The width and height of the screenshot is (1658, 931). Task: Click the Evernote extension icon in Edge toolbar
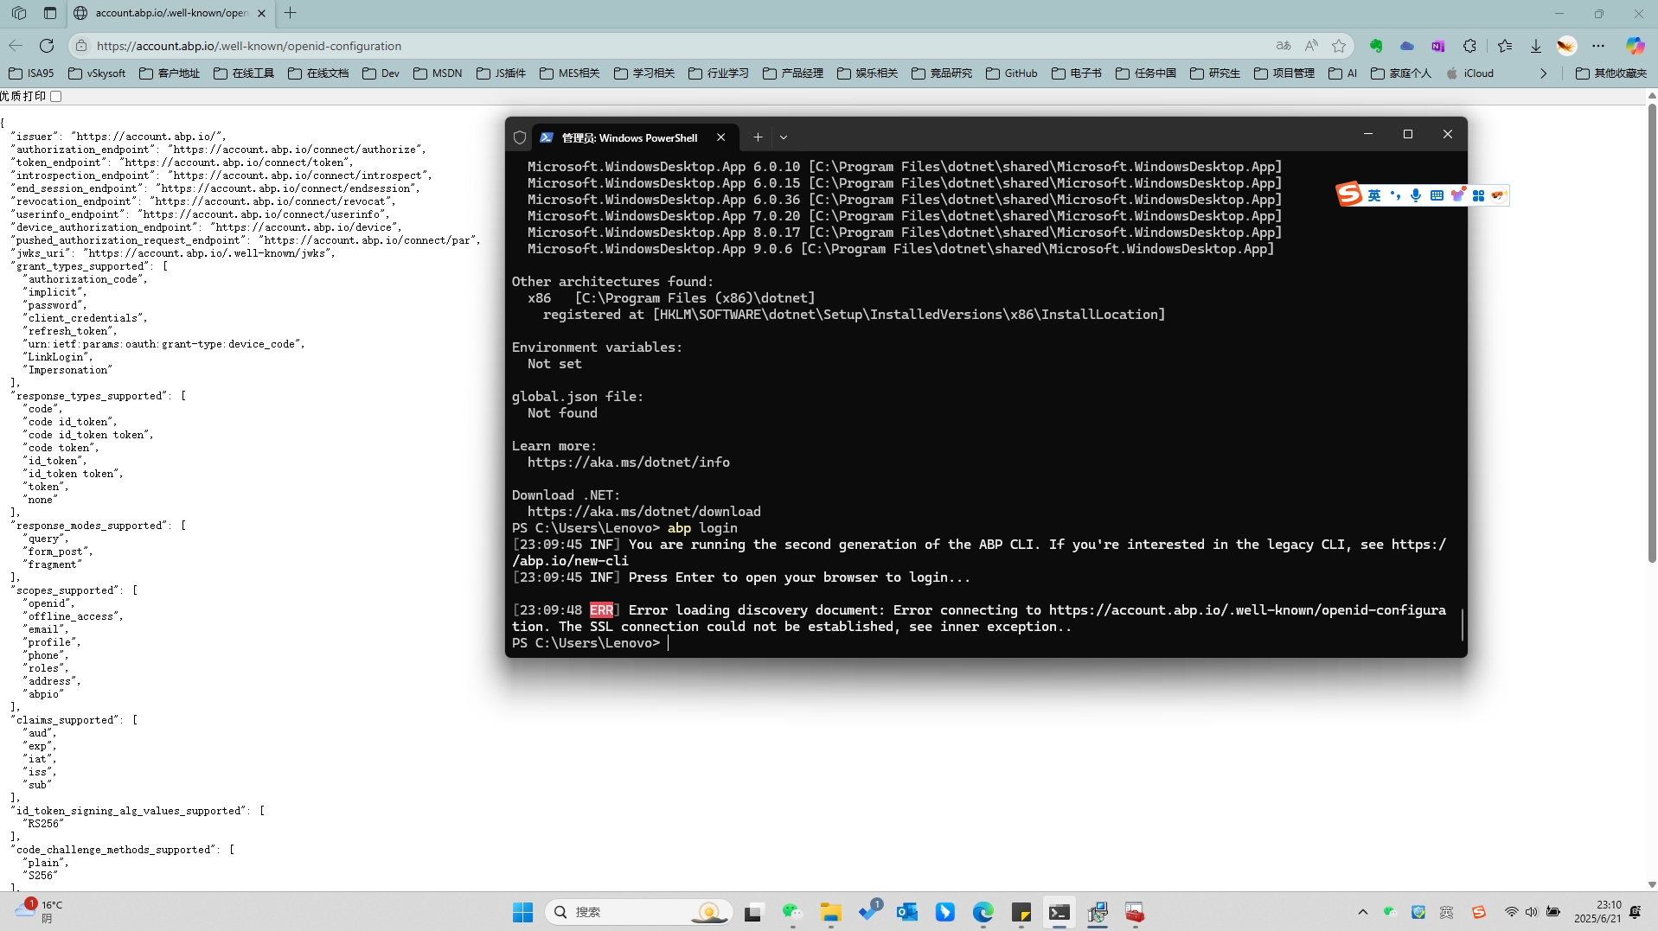(x=1376, y=46)
